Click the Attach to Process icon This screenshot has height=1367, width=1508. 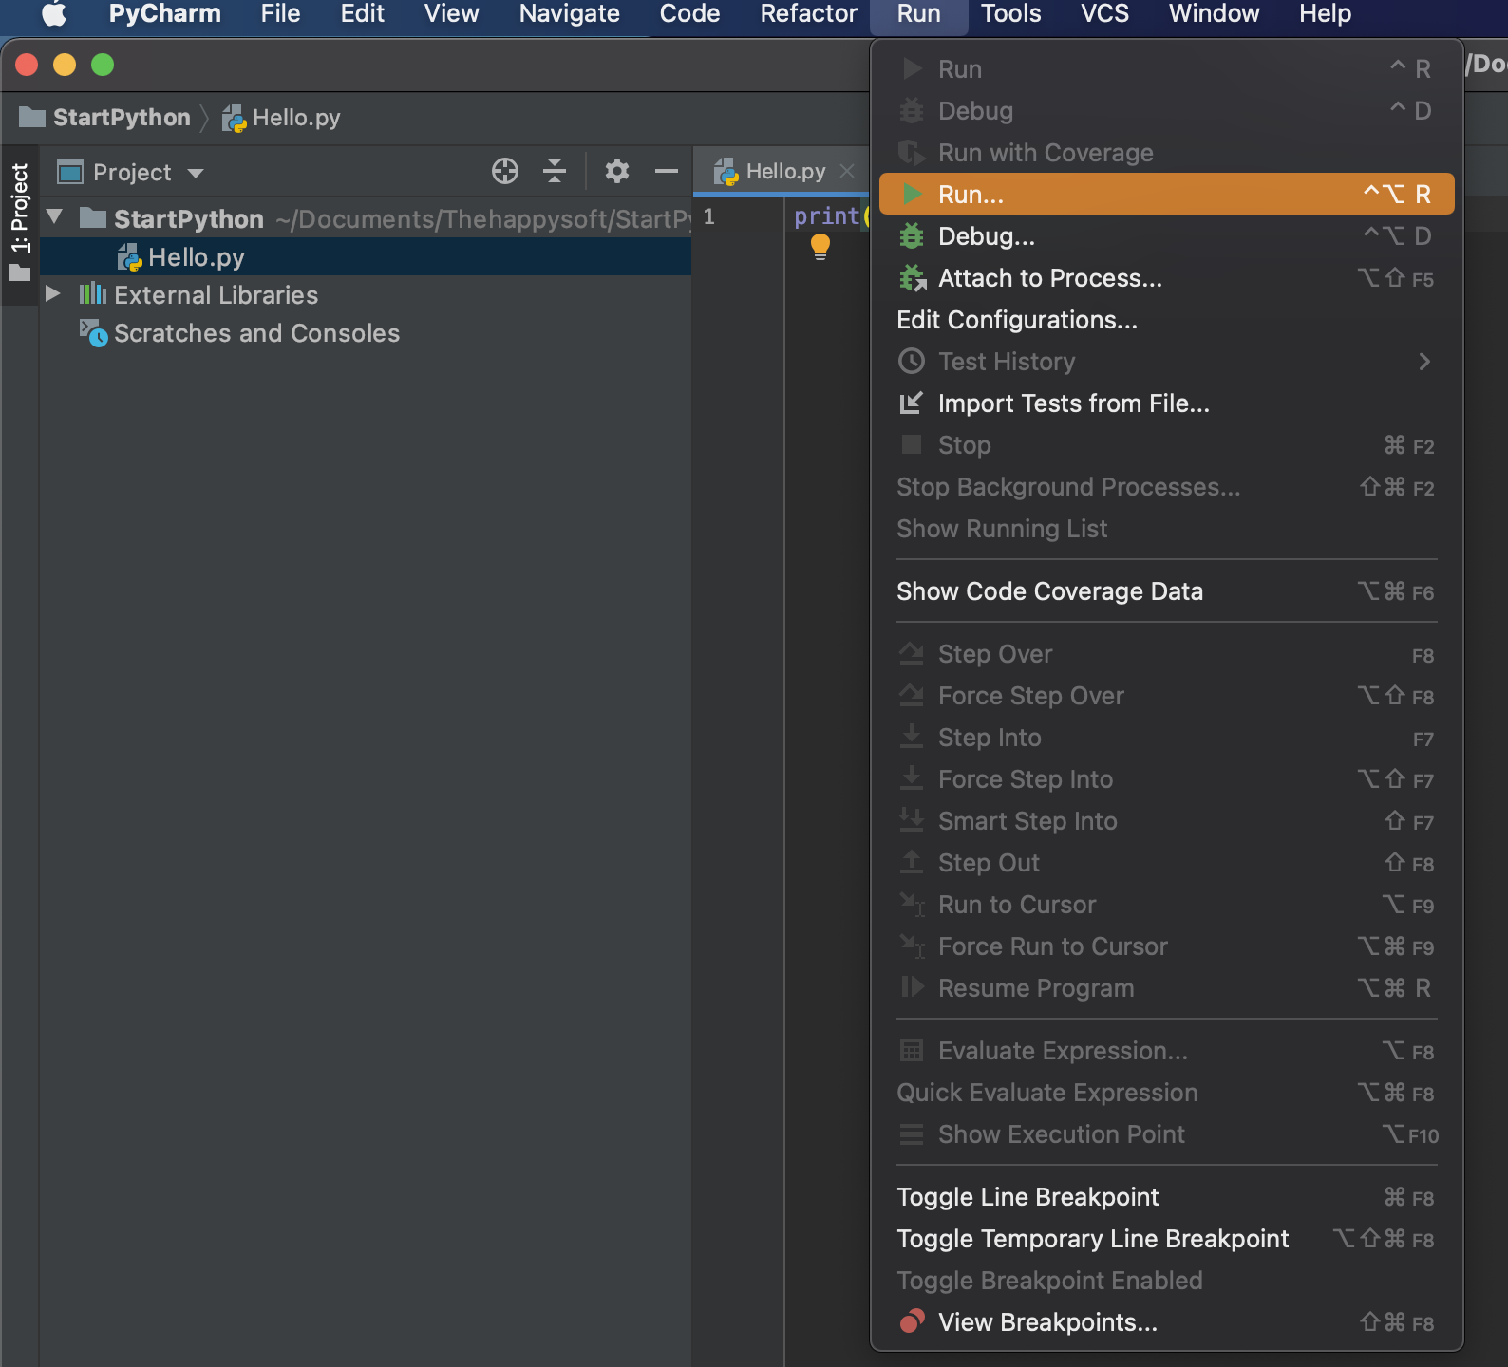[x=913, y=278]
